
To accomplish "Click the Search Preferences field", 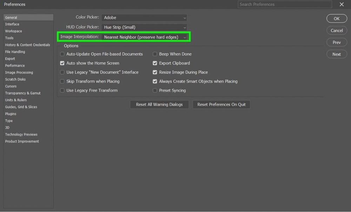I will 284,4.
